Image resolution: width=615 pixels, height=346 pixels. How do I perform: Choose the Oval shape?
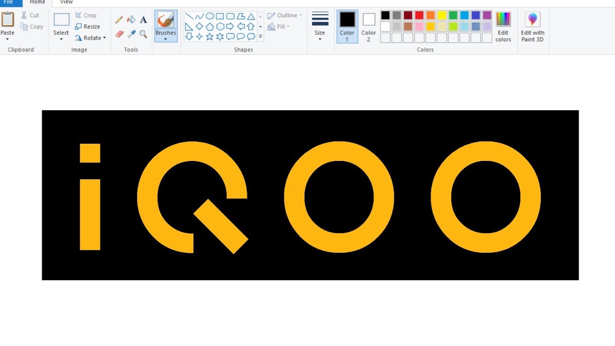click(x=209, y=16)
